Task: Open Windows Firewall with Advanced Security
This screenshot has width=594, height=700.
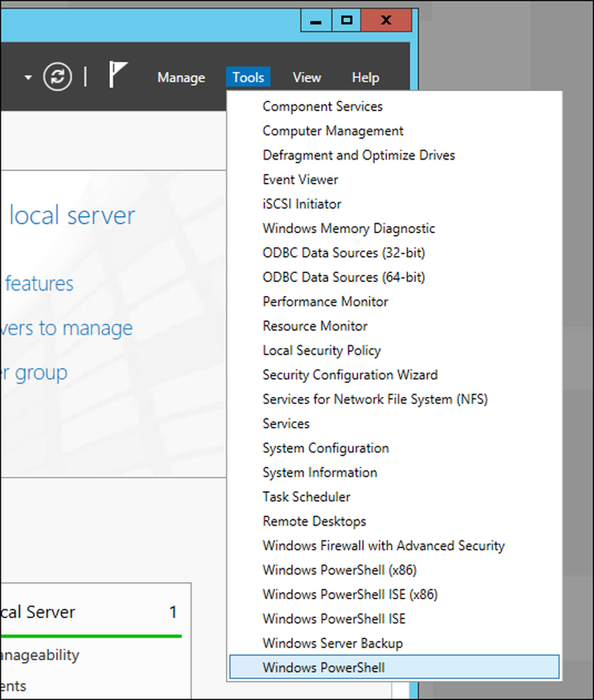Action: click(395, 545)
